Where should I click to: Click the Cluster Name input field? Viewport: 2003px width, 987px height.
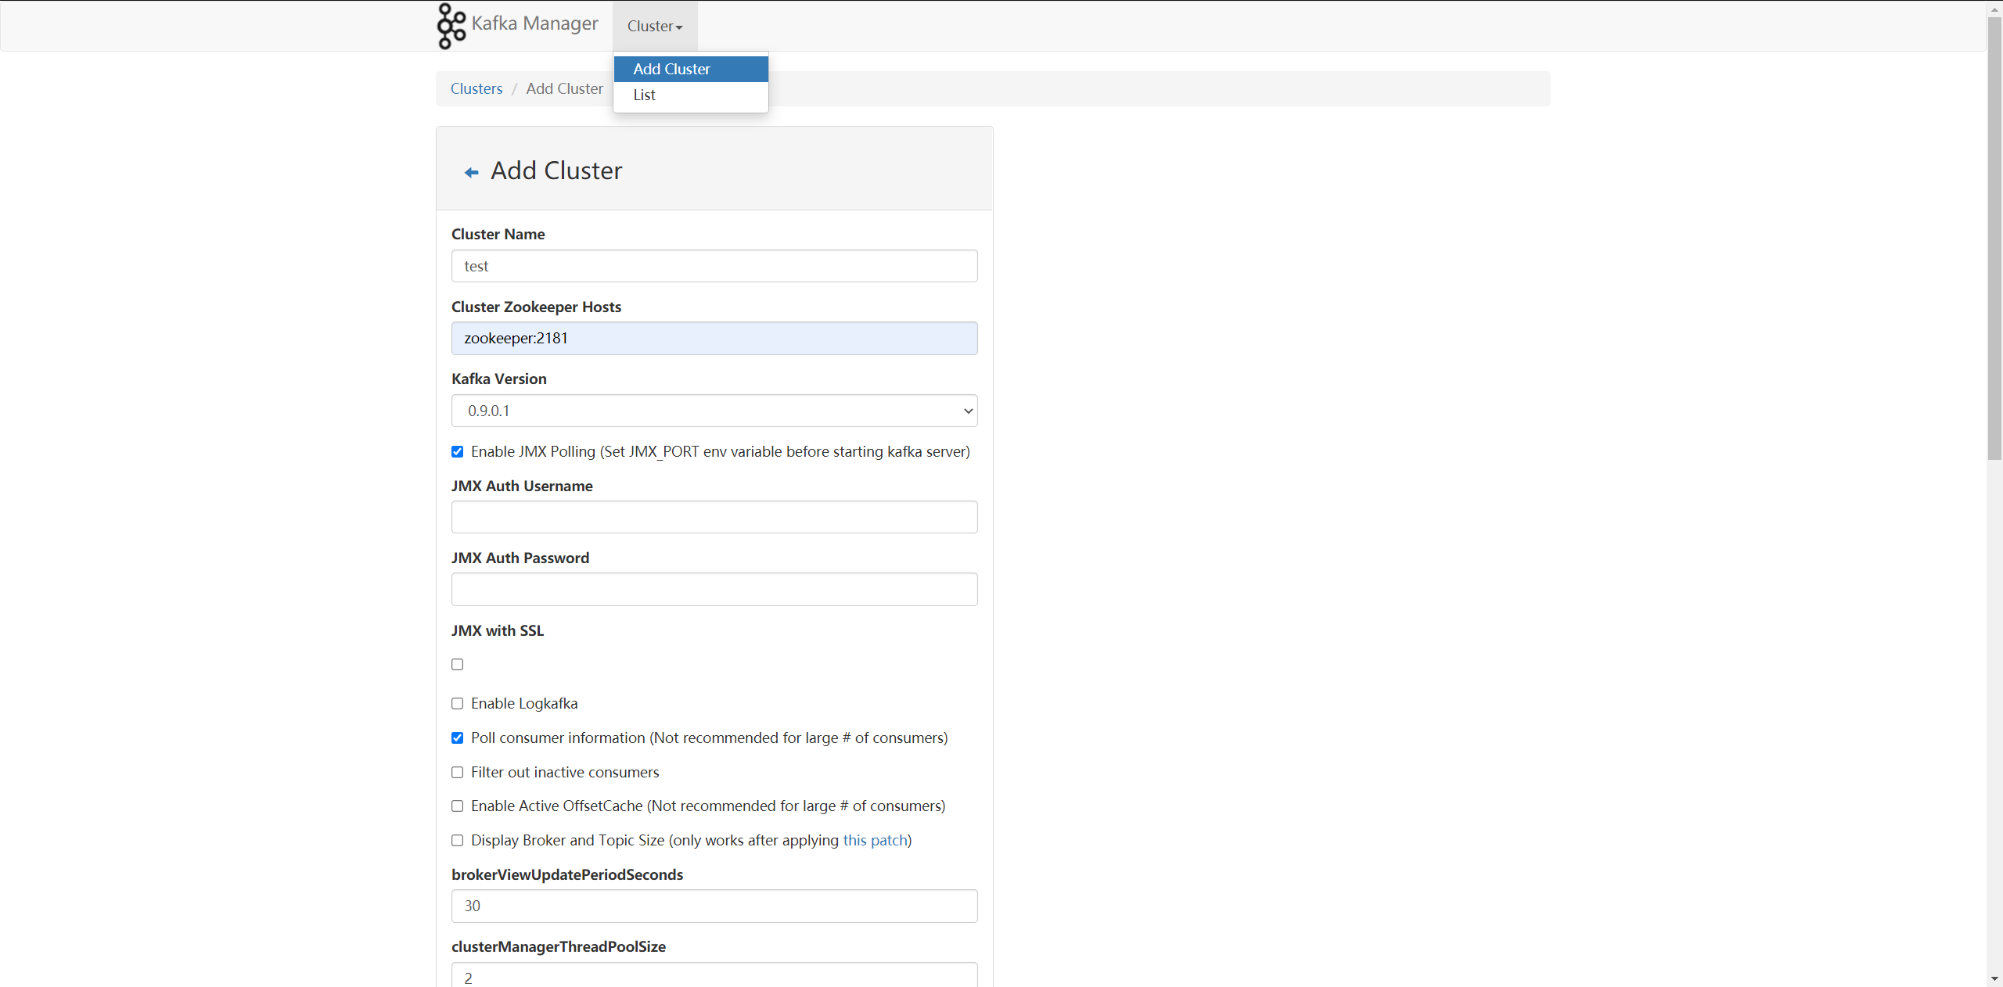pos(714,266)
